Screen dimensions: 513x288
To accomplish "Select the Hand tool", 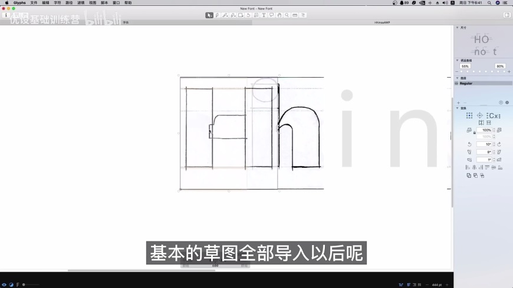I will point(279,15).
